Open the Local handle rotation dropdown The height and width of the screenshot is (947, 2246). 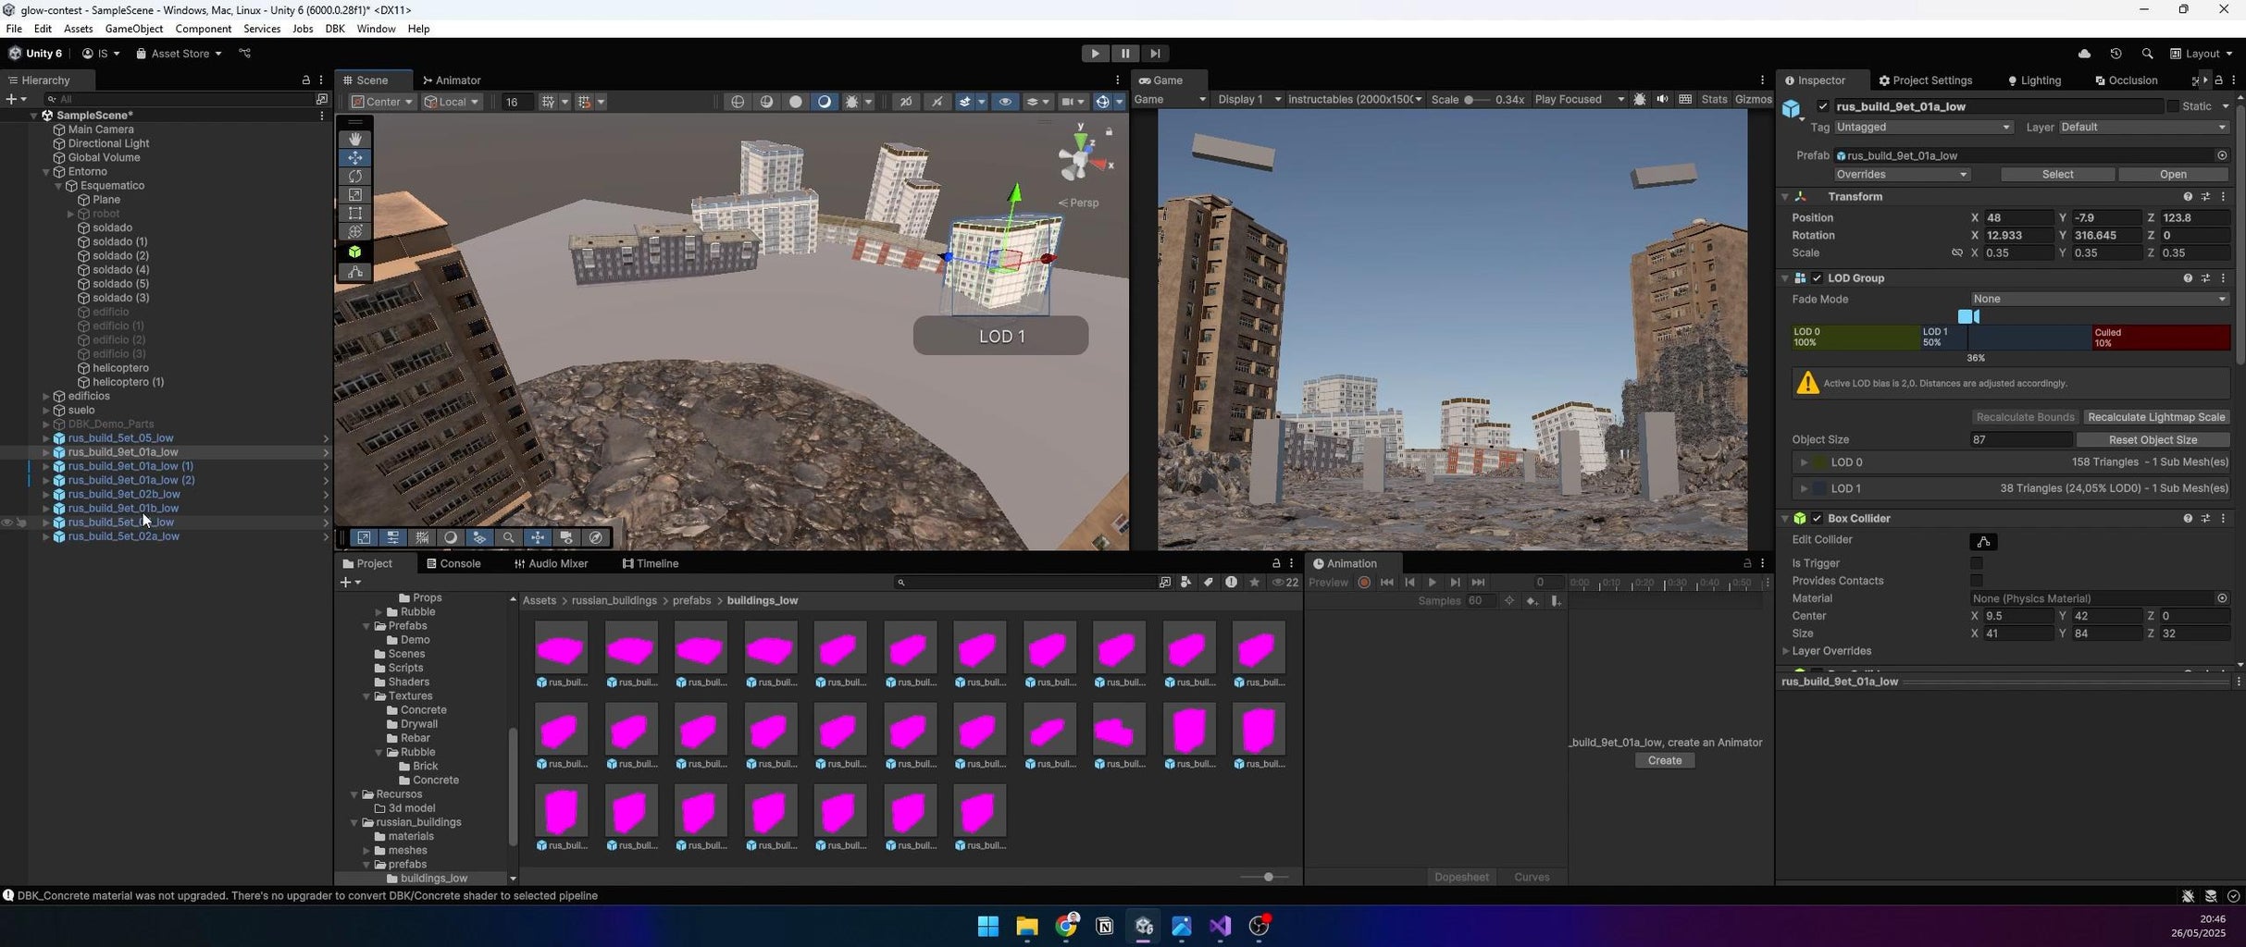453,102
